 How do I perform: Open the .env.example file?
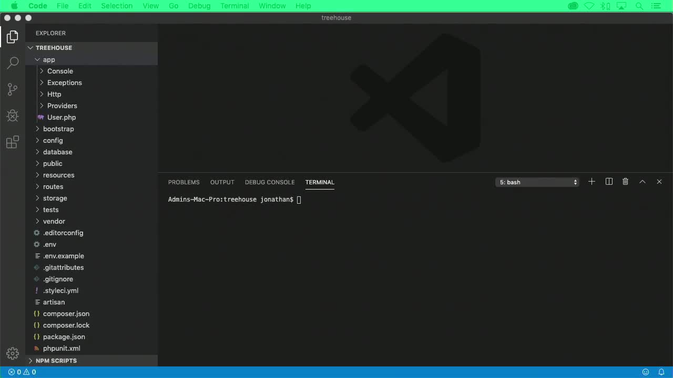92,256
